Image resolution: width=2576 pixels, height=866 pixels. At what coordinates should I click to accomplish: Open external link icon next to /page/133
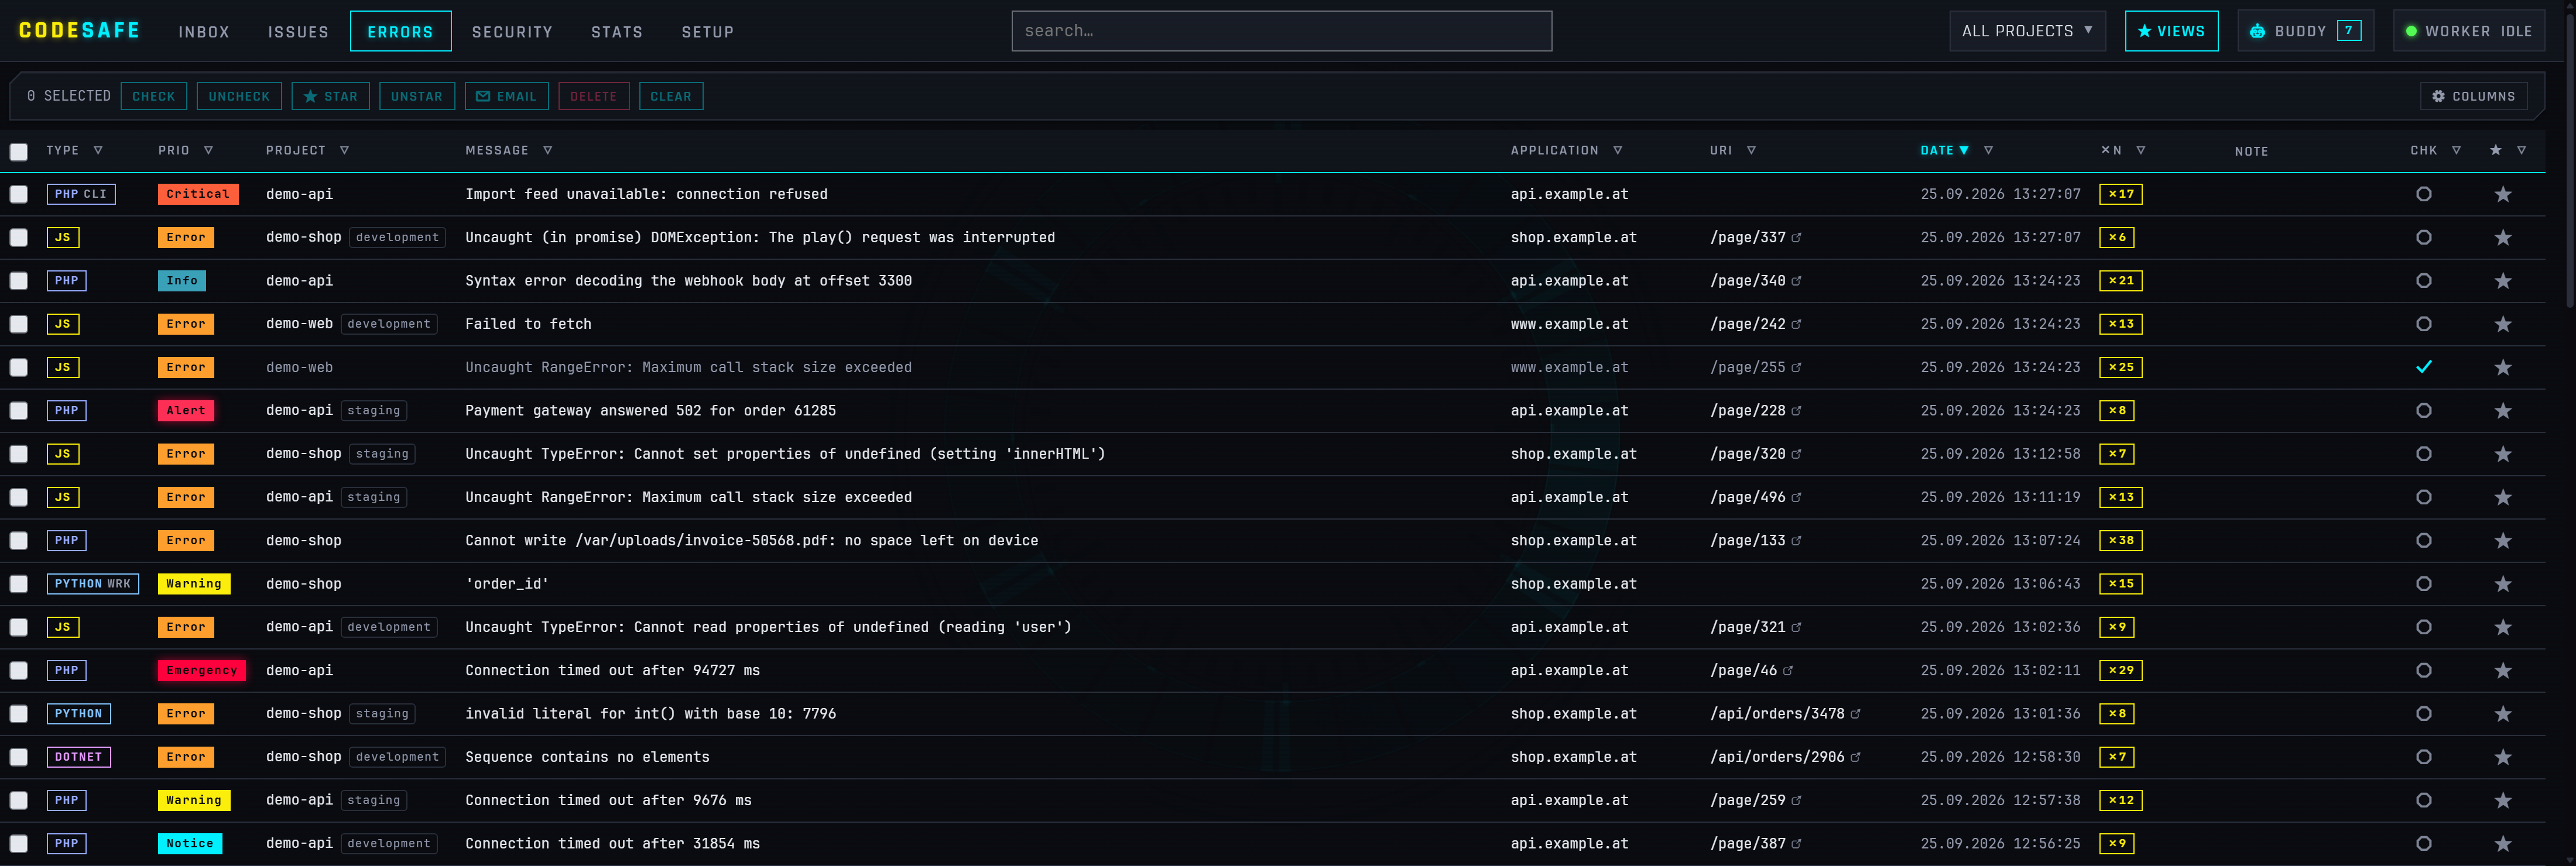pyautogui.click(x=1796, y=541)
